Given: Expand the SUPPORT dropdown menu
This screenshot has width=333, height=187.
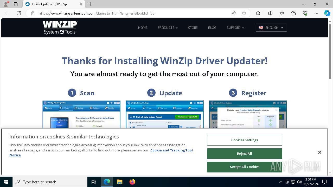Looking at the screenshot, I should pos(235,28).
